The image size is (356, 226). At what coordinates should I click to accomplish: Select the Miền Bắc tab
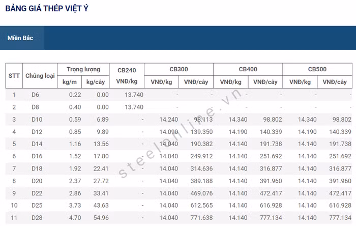tap(20, 38)
